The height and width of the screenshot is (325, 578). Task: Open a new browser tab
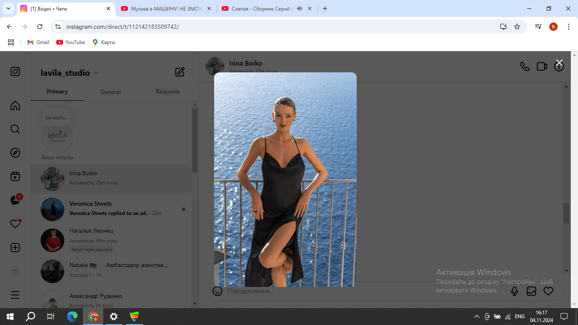click(325, 8)
